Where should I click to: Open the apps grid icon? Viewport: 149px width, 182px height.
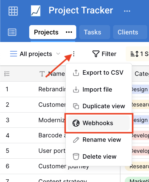tap(13, 11)
